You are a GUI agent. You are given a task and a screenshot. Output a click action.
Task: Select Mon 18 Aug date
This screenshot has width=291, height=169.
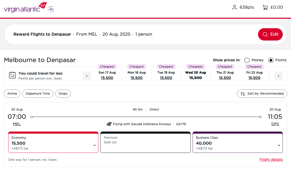click(x=136, y=75)
